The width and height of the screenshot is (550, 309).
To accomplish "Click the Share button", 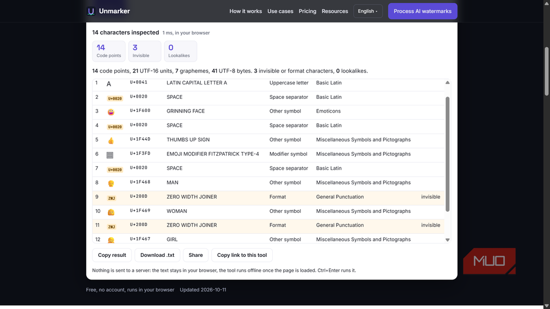I will (x=196, y=255).
